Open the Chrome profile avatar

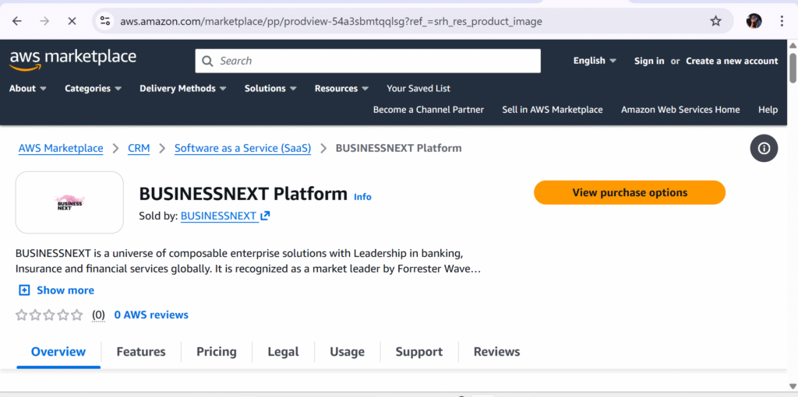754,21
